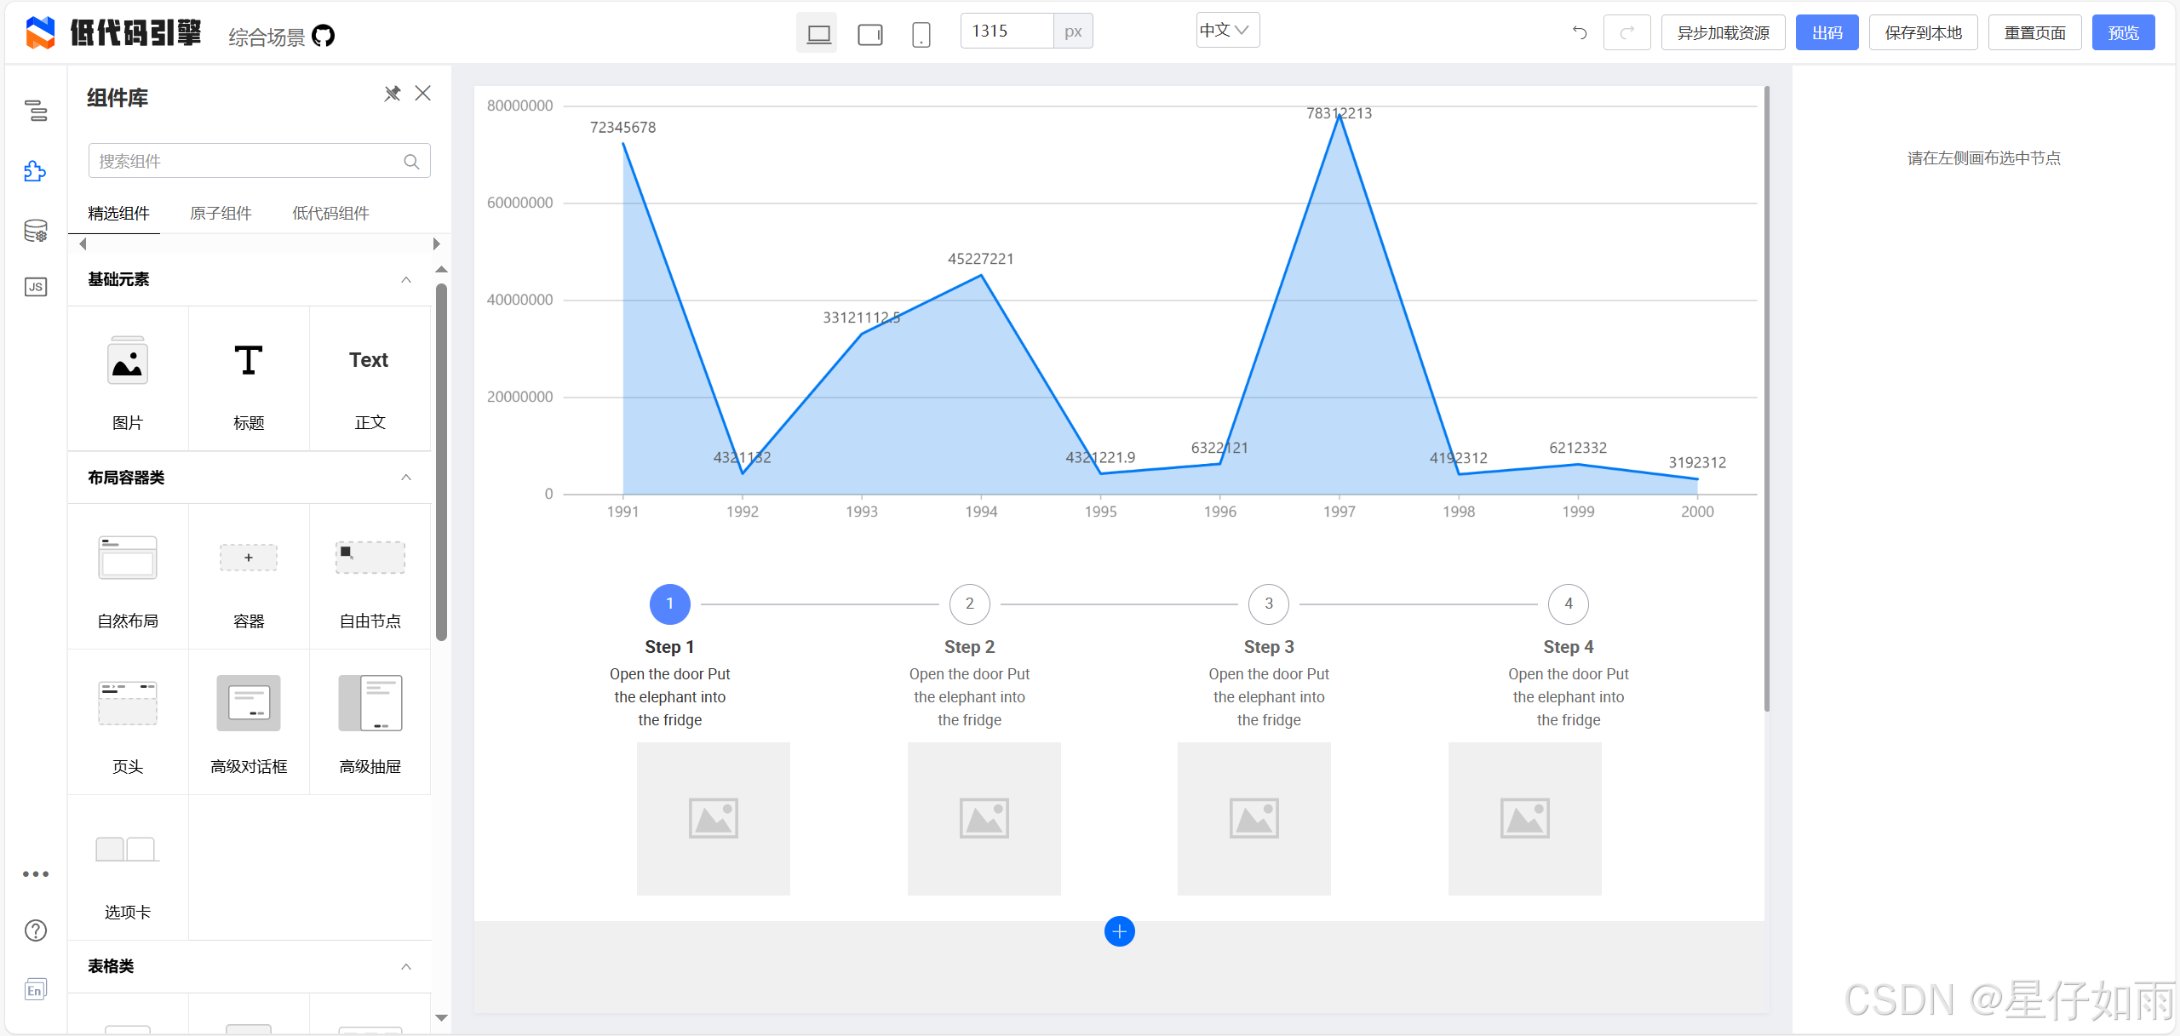The image size is (2180, 1036).
Task: Open the data source panel icon
Action: click(35, 231)
